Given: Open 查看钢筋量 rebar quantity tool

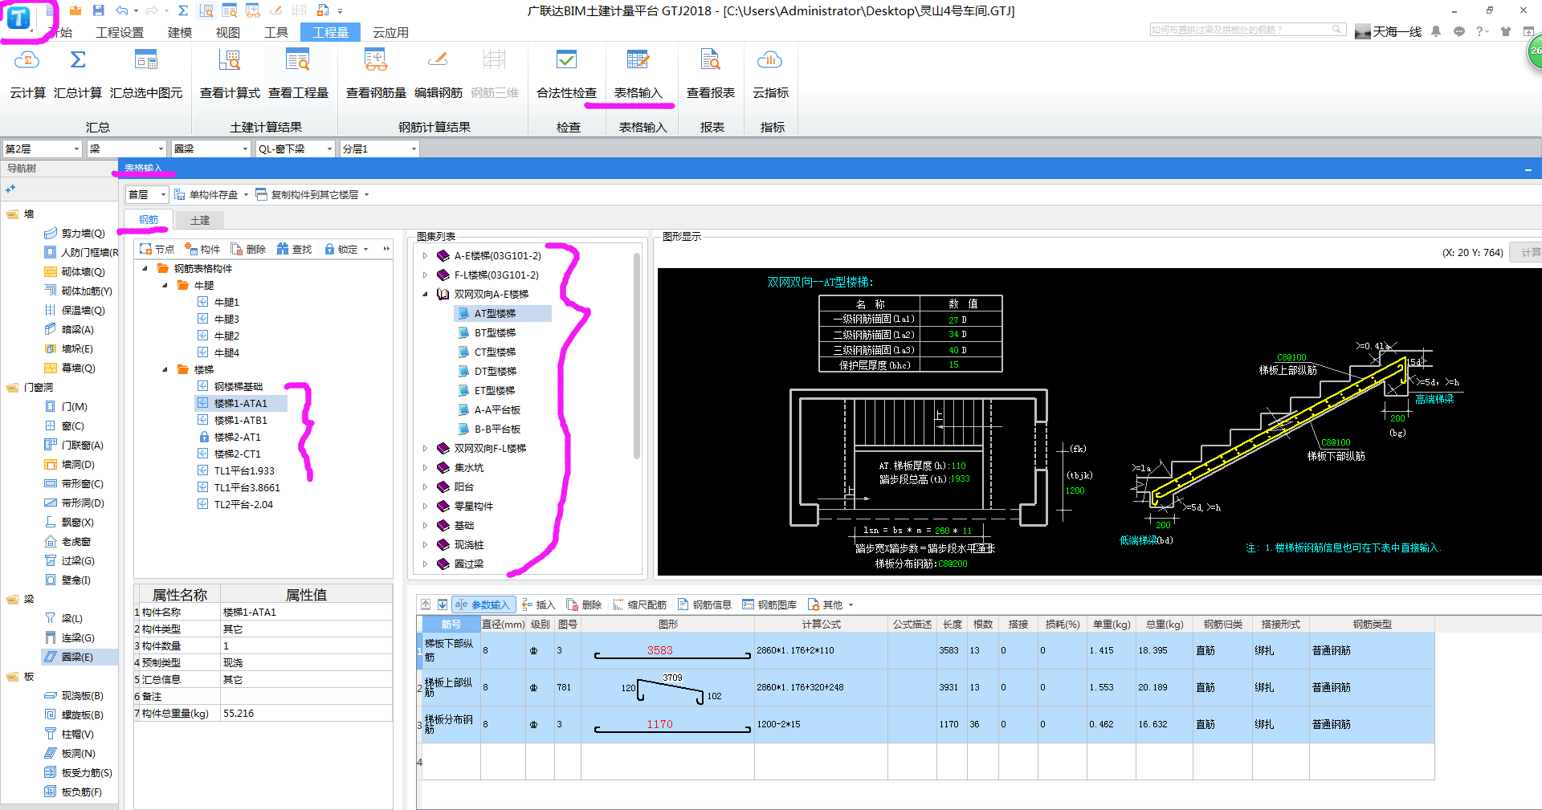Looking at the screenshot, I should tap(376, 74).
